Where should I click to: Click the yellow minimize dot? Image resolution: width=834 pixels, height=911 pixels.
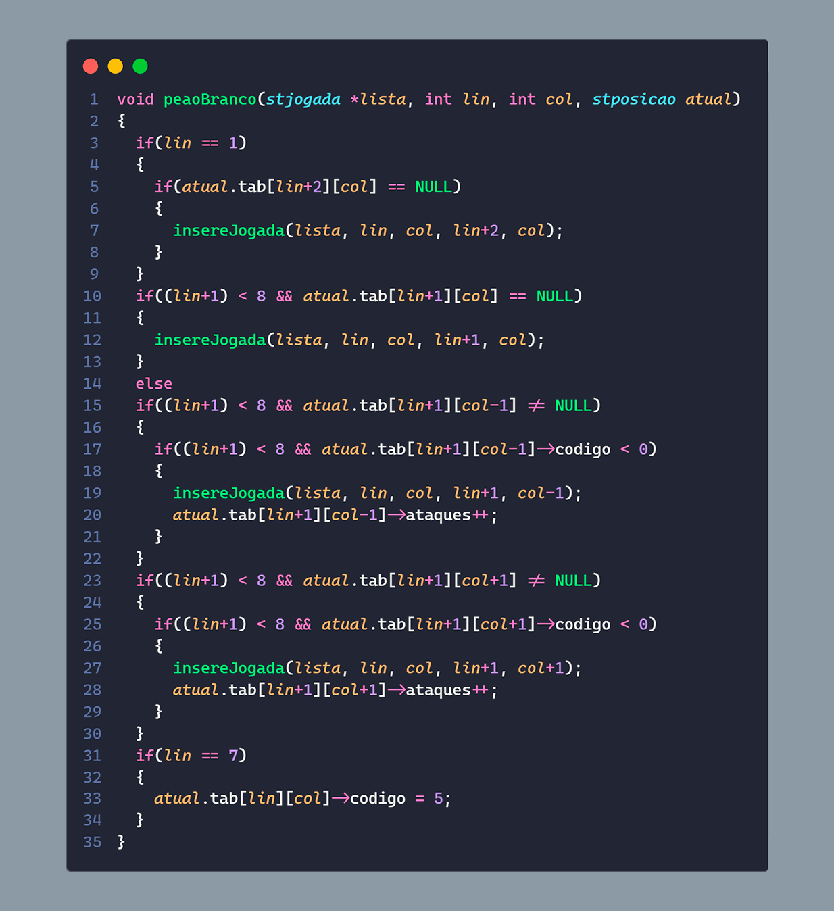[x=116, y=66]
